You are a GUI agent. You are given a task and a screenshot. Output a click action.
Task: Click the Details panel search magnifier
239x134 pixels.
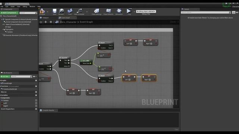(230, 12)
